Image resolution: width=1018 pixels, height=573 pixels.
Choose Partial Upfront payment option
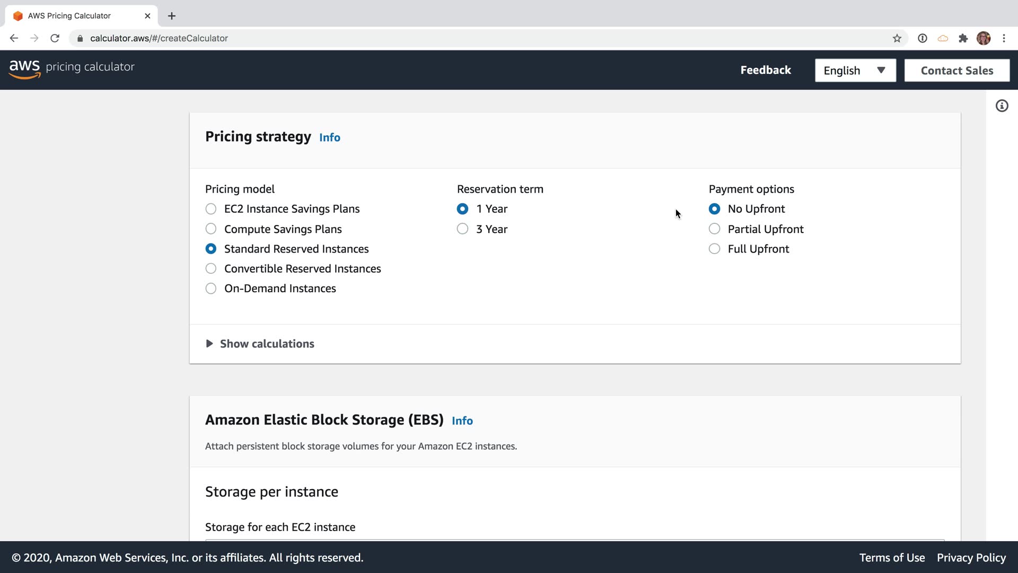(x=715, y=229)
